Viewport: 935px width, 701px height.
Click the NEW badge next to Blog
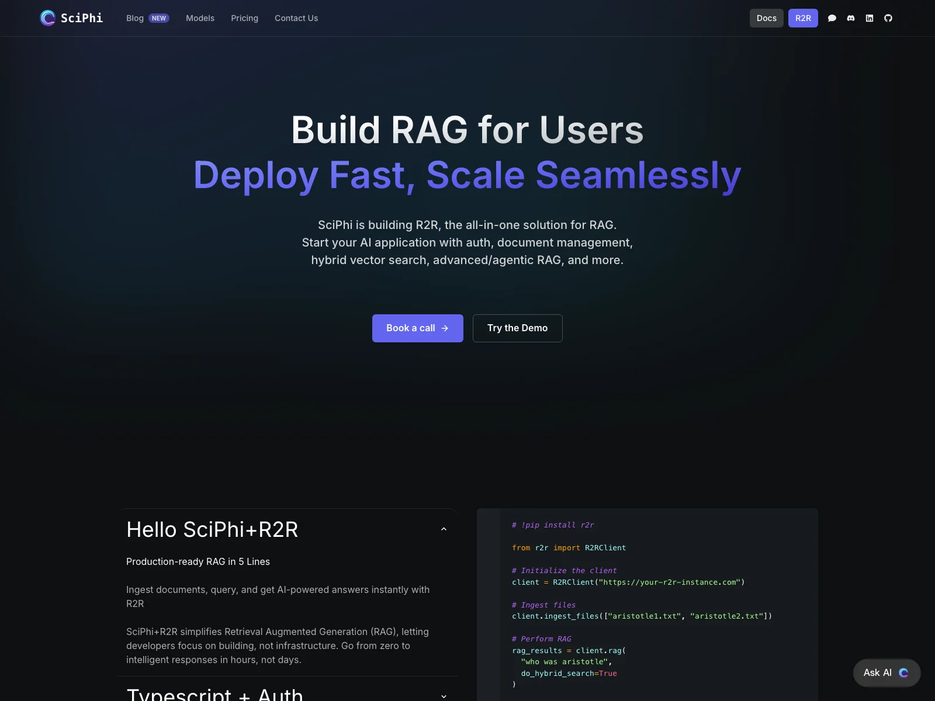pyautogui.click(x=159, y=18)
